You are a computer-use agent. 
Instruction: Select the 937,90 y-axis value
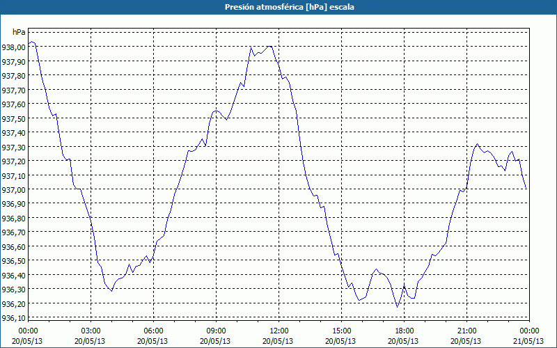point(13,61)
